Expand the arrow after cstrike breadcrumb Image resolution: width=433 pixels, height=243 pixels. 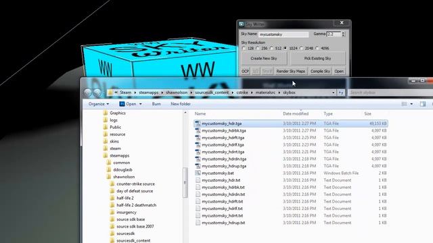(252, 92)
